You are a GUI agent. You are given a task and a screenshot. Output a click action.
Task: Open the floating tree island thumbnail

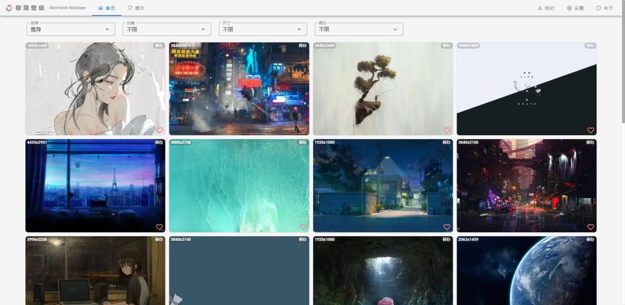tap(383, 89)
